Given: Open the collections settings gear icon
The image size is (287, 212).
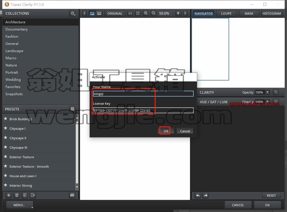Looking at the screenshot, I should point(73,13).
